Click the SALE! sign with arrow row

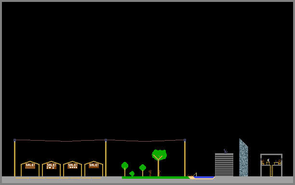pos(73,166)
